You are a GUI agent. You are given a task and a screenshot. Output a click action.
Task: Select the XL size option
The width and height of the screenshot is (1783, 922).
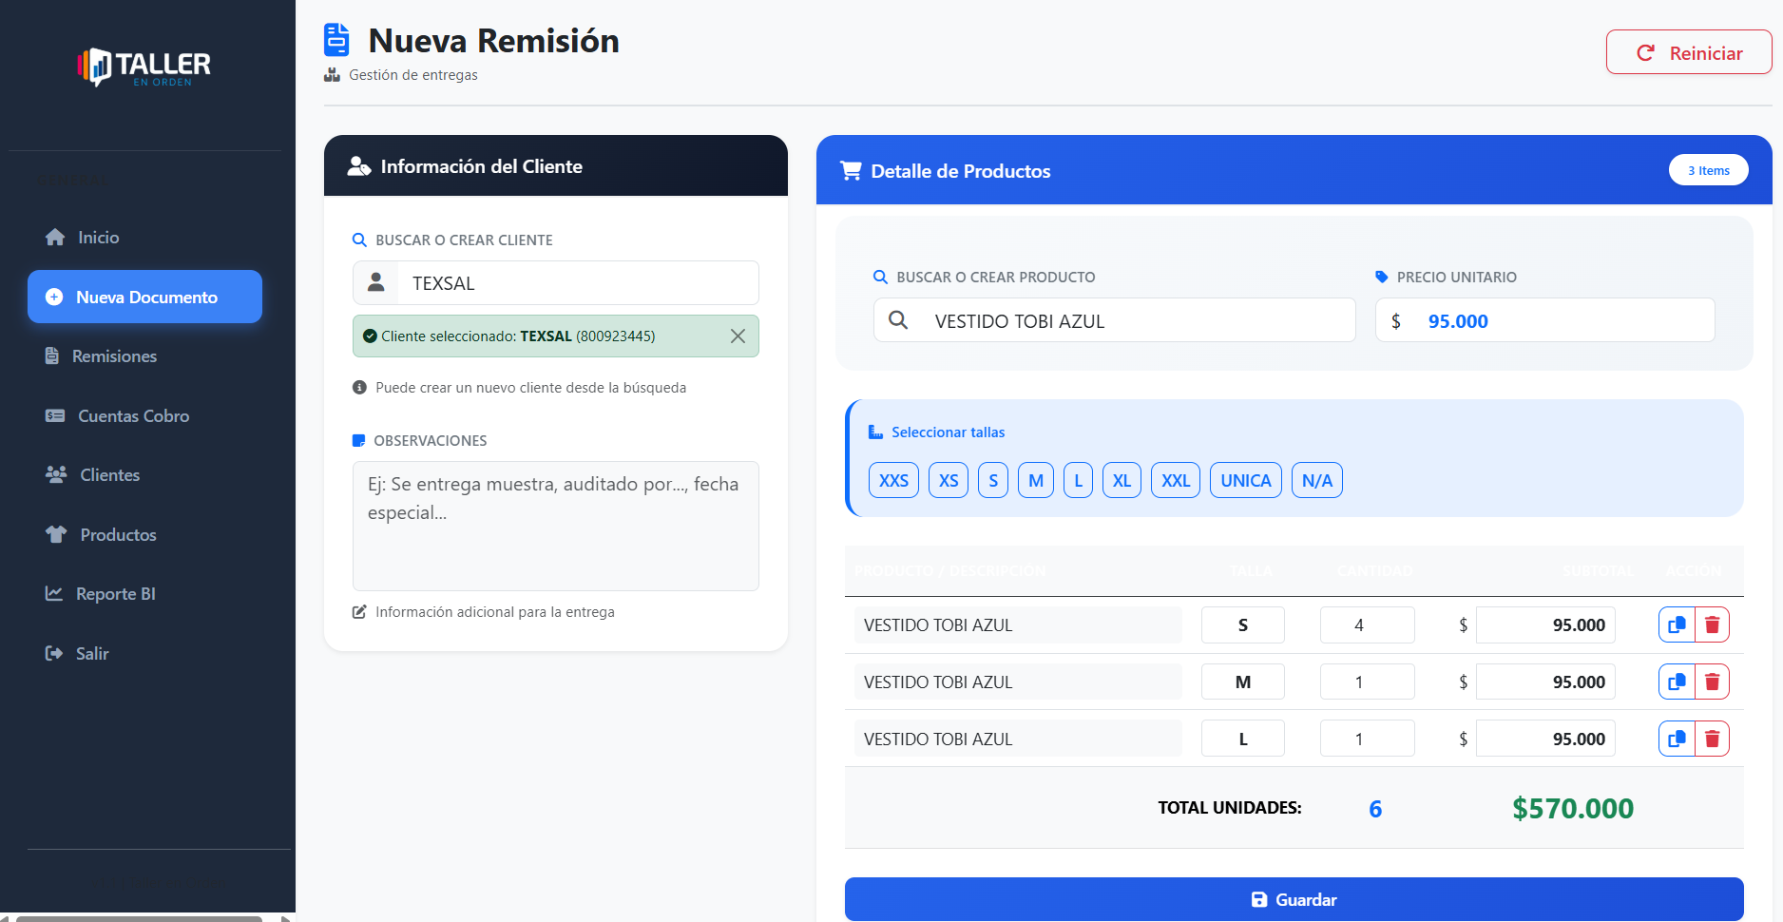[x=1122, y=481]
